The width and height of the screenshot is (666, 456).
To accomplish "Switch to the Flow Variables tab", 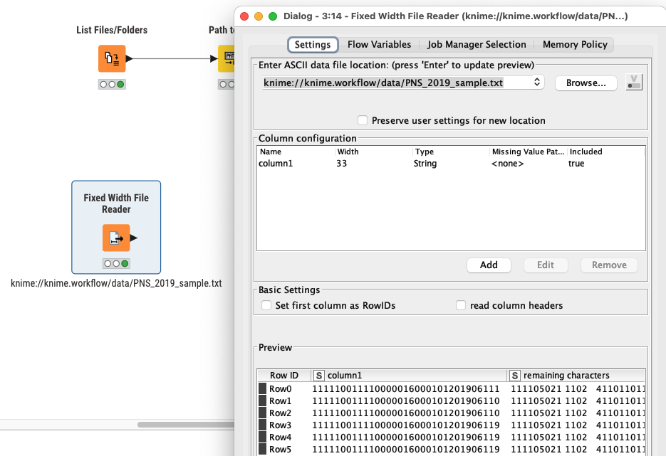I will pos(378,44).
